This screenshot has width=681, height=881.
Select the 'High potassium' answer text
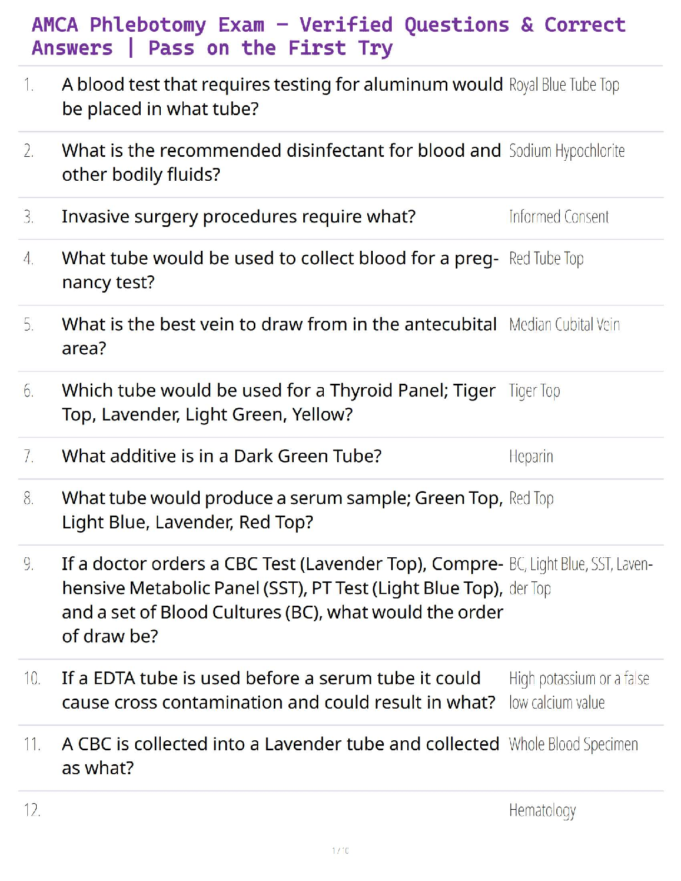[579, 691]
